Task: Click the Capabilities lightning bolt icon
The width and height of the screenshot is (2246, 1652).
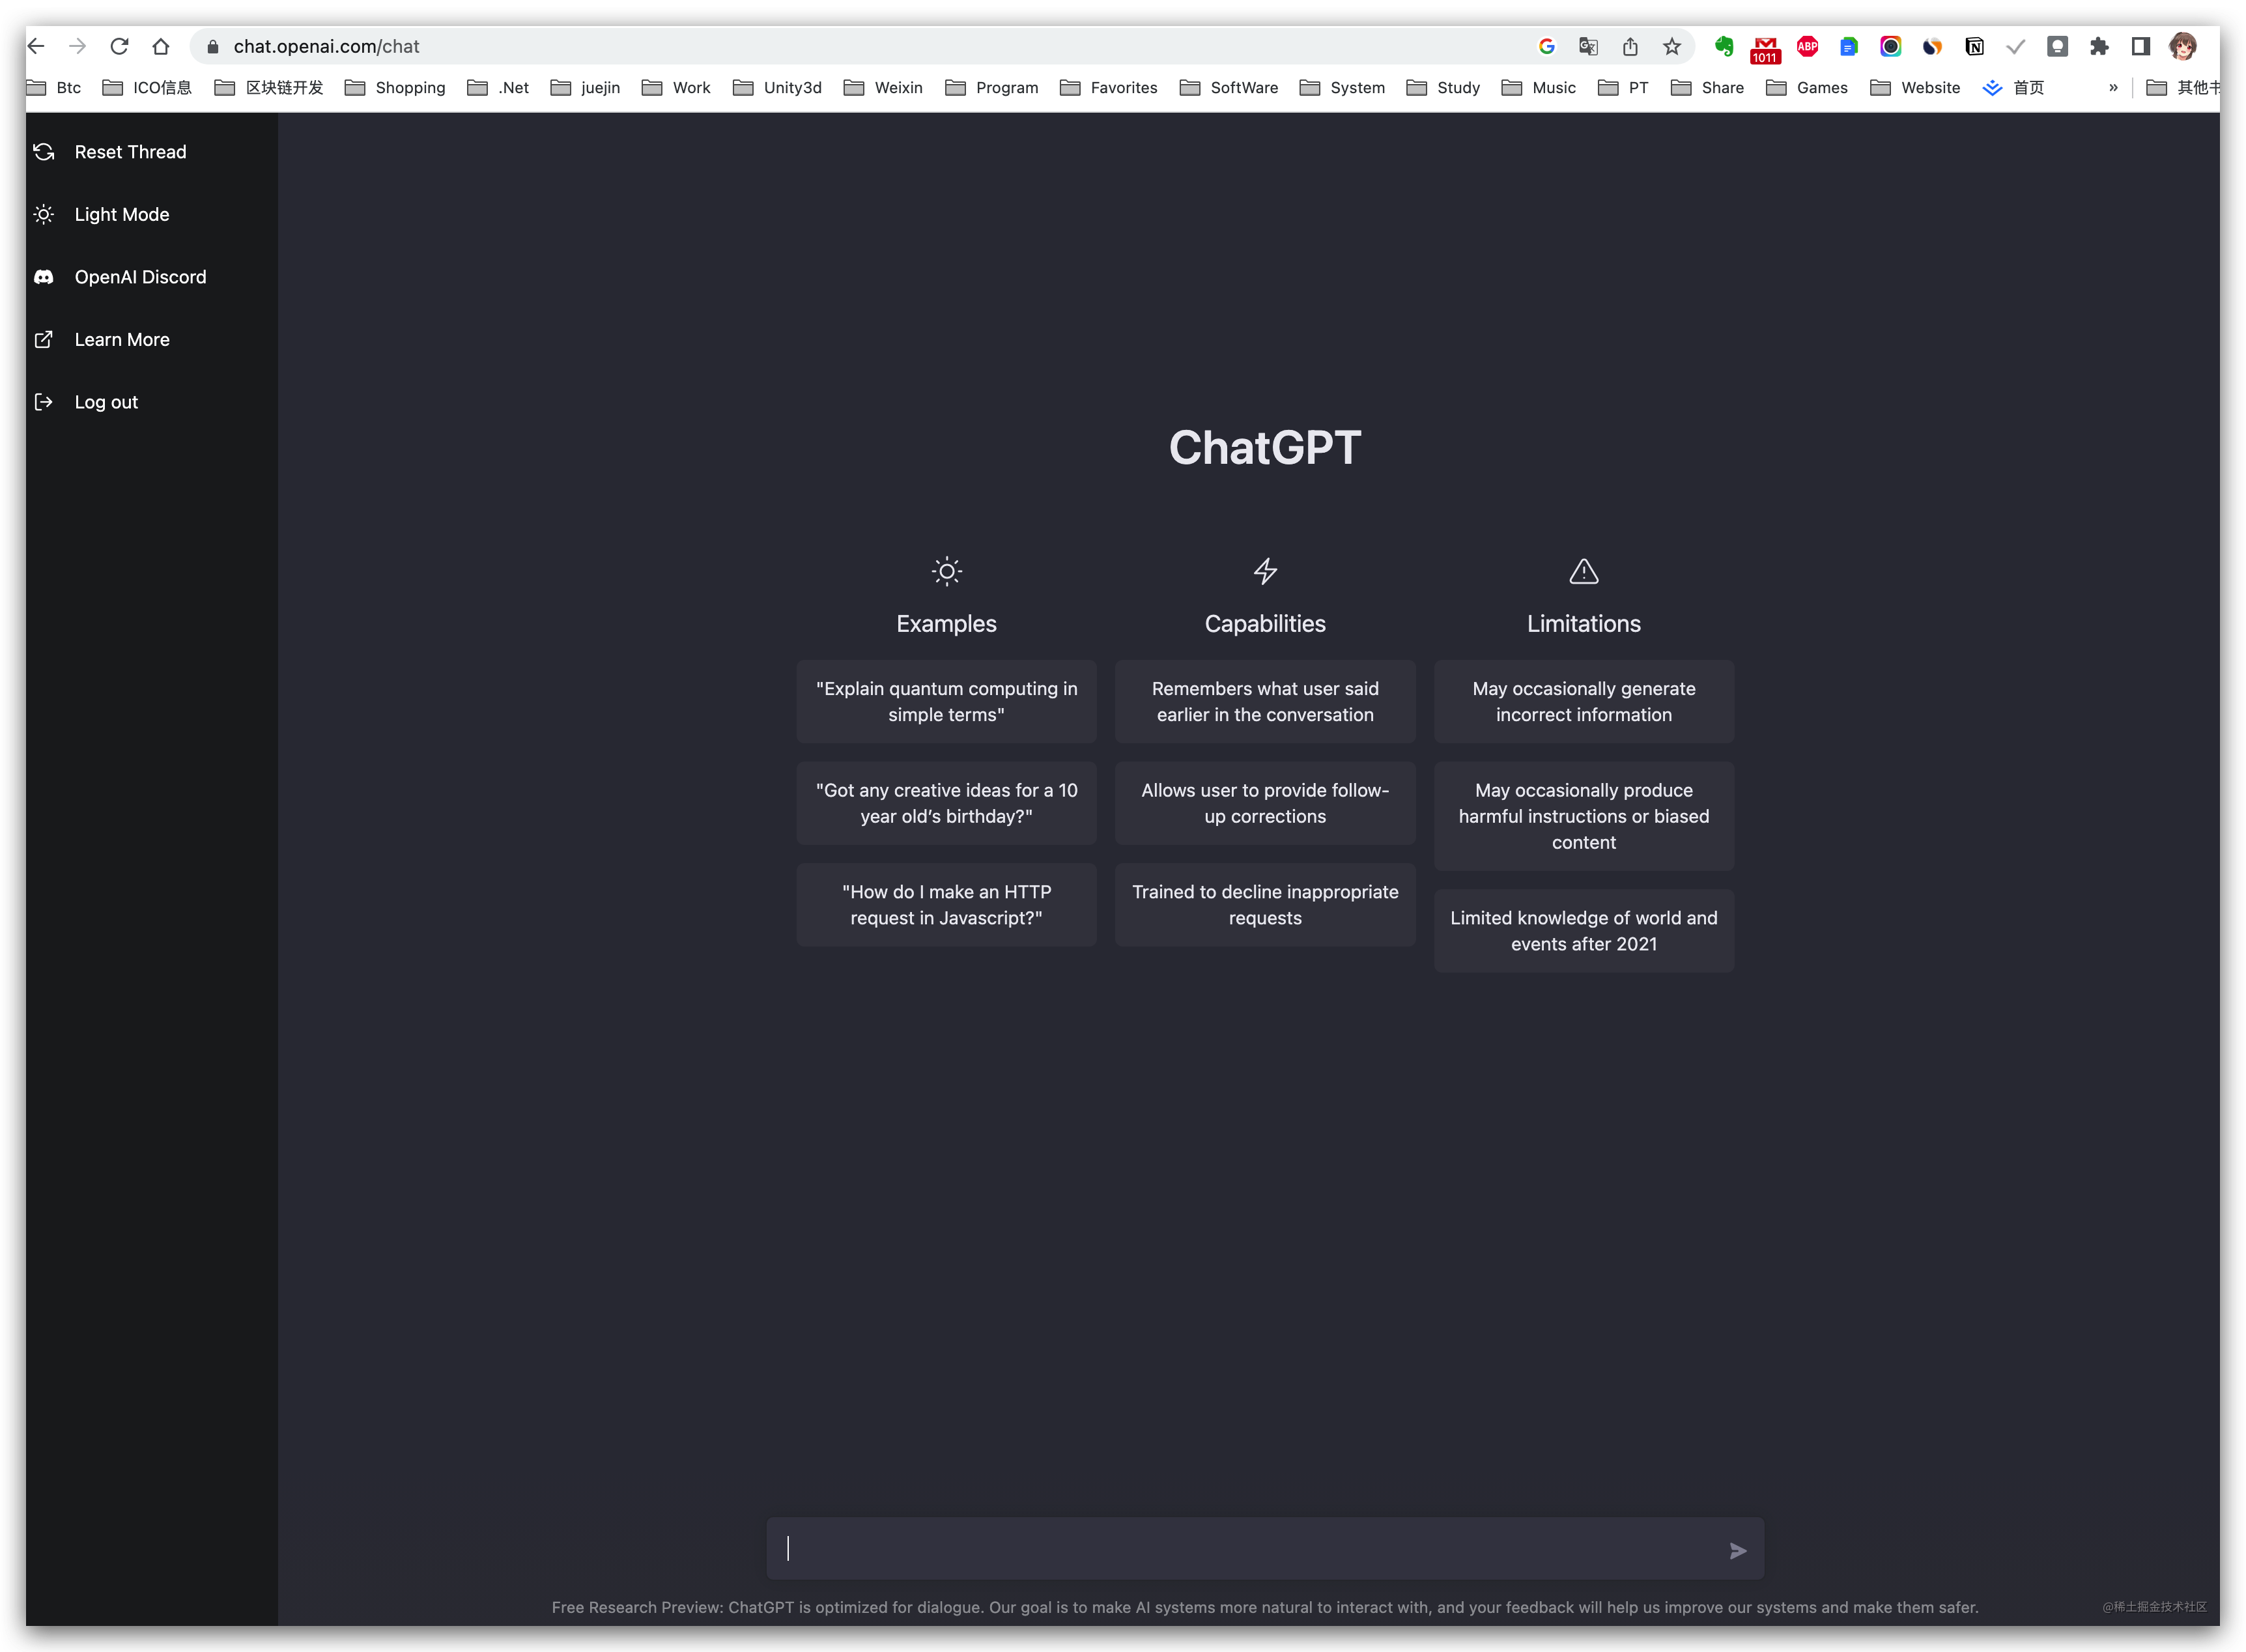Action: [x=1264, y=571]
